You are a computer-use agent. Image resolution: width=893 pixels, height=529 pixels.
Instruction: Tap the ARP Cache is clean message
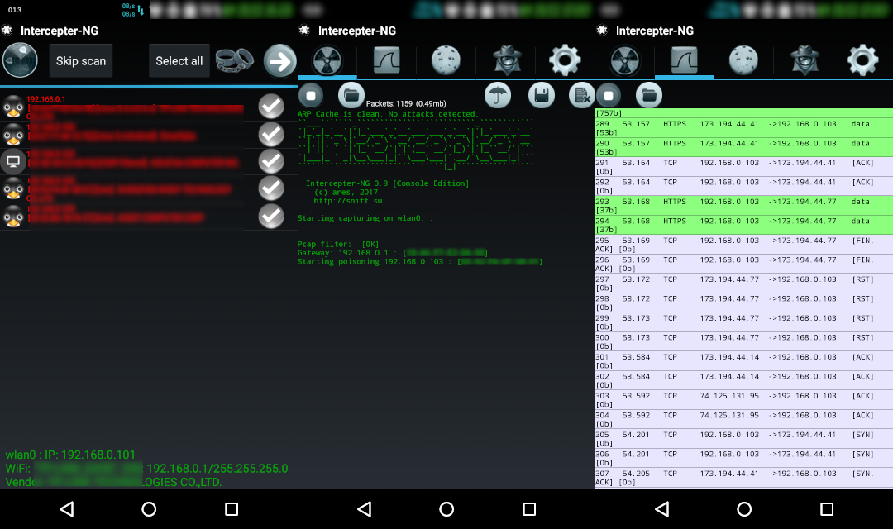coord(388,114)
